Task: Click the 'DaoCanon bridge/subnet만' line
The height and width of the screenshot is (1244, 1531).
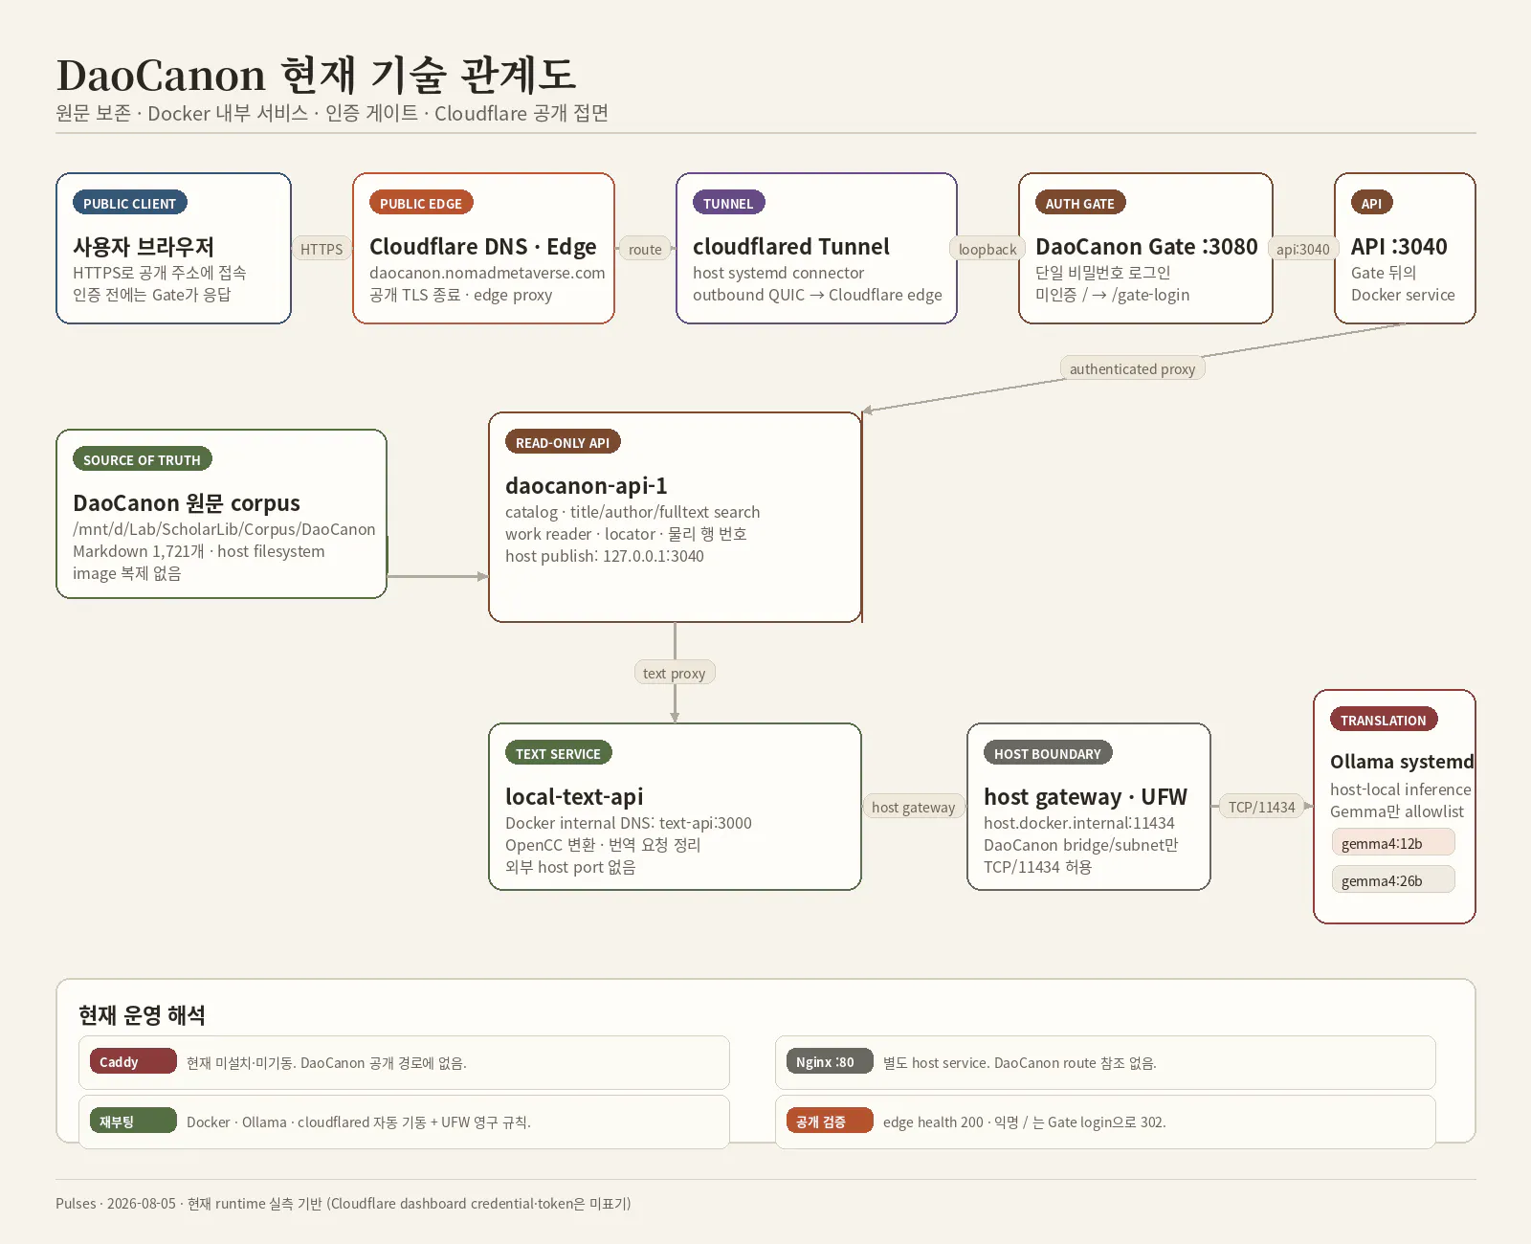Action: (1081, 845)
